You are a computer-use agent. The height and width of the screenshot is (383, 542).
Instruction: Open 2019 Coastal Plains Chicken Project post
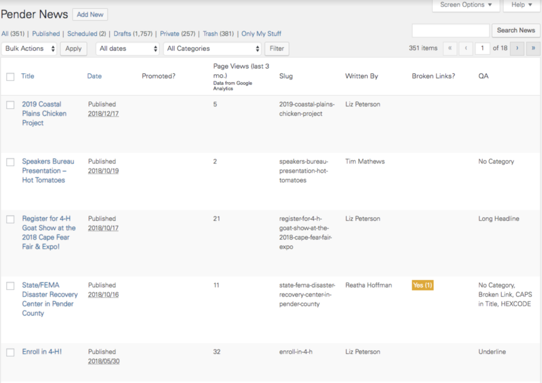(44, 113)
